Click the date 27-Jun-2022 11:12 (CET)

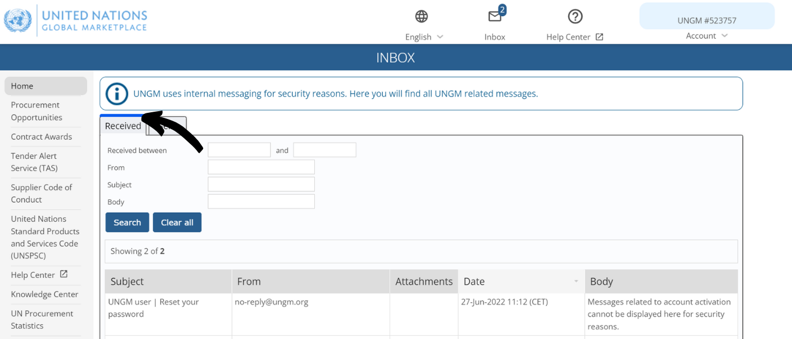pos(505,302)
